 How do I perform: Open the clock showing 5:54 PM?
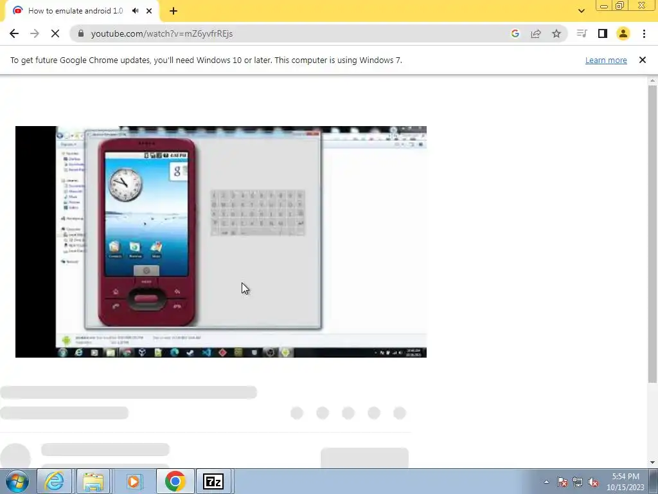[x=625, y=482]
